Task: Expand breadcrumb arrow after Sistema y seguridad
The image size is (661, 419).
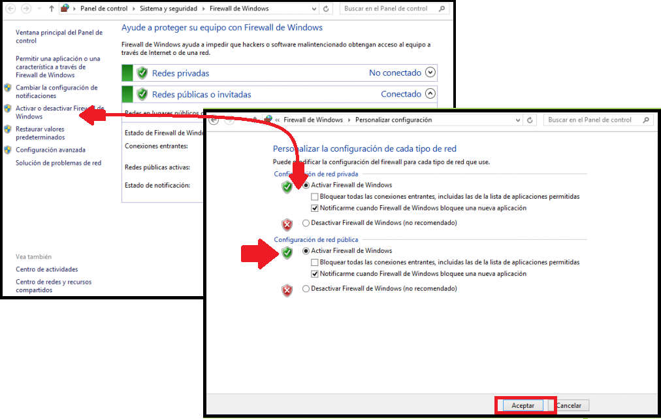Action: [204, 8]
